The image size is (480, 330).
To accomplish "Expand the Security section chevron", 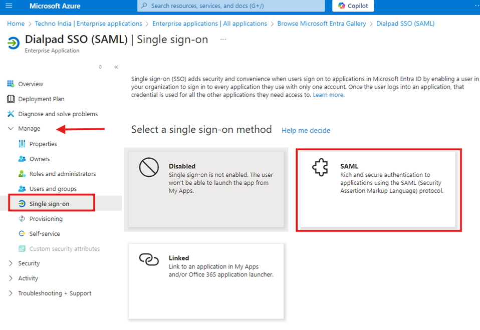I will point(11,263).
